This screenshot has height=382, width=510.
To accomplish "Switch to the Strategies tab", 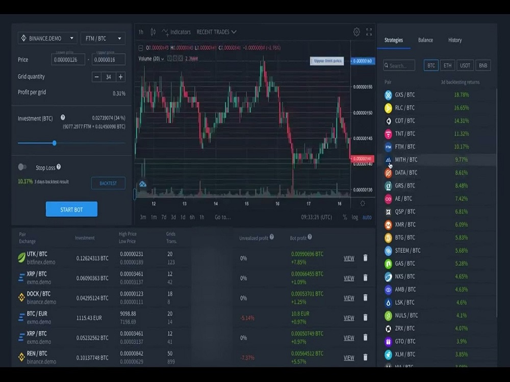I will [394, 40].
